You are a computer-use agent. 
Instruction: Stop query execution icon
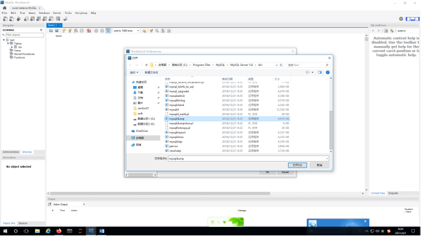[x=81, y=31]
